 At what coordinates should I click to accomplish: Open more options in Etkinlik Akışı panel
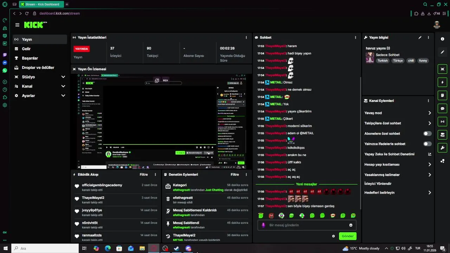pyautogui.click(x=155, y=175)
